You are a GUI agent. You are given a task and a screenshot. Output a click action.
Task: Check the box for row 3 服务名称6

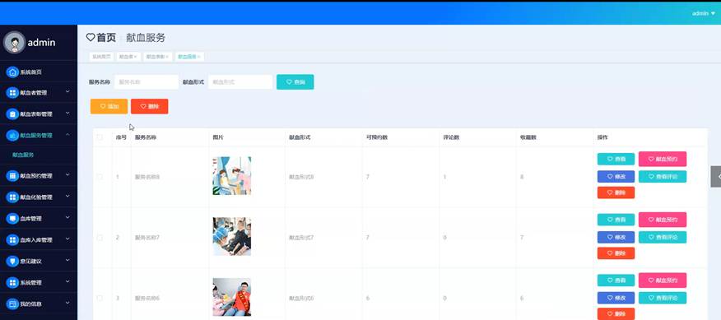[x=100, y=299]
